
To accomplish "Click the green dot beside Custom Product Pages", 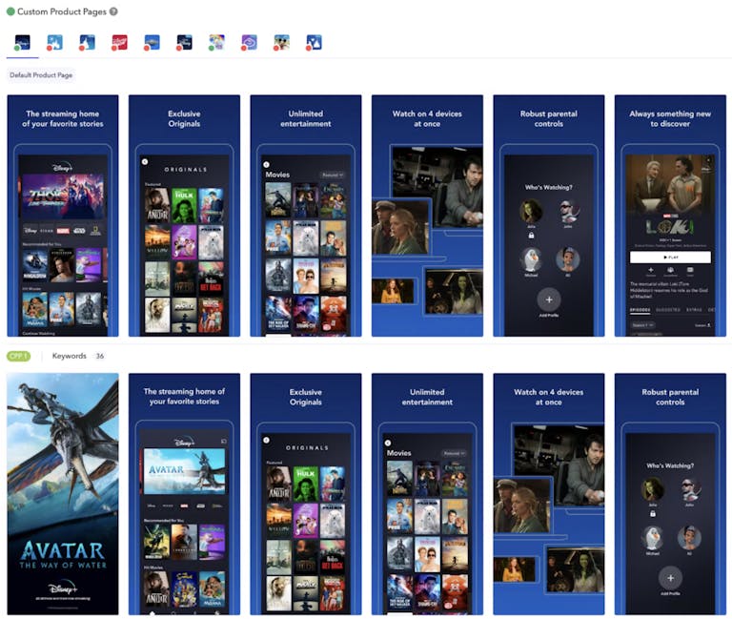I will coord(10,11).
